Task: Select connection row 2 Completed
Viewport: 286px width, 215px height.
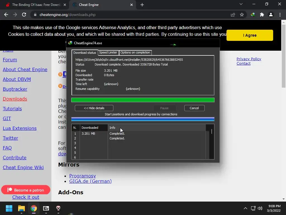Action: point(139,138)
